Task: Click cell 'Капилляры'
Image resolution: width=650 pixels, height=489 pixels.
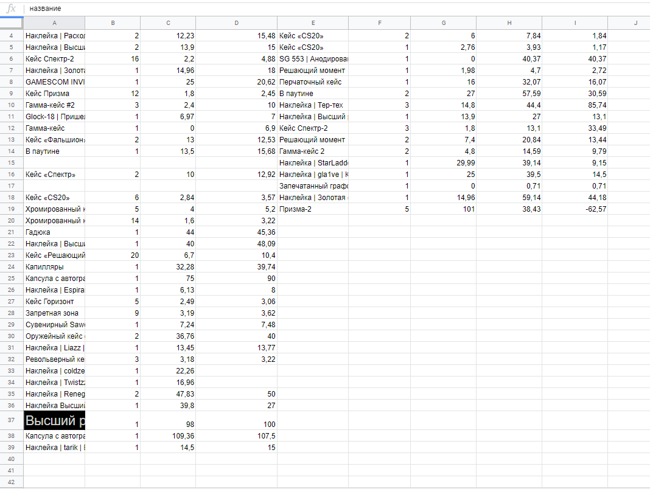Action: point(54,267)
